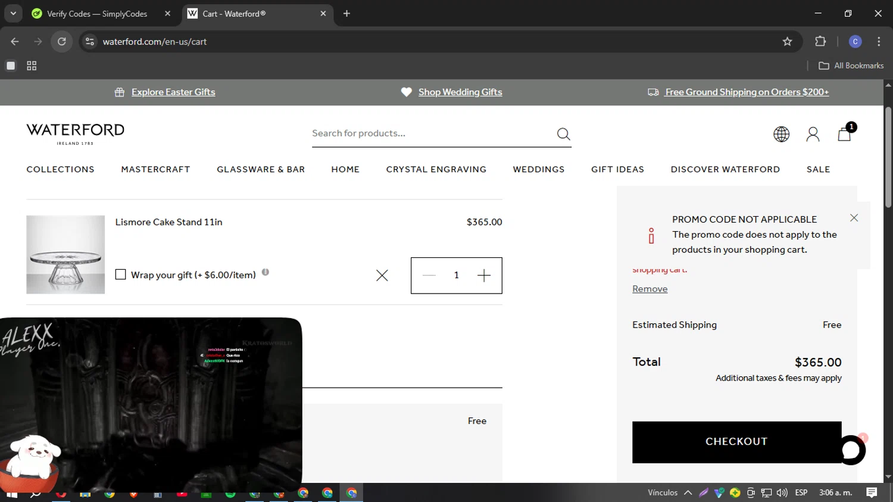Open the Mastercraft menu

pos(155,169)
